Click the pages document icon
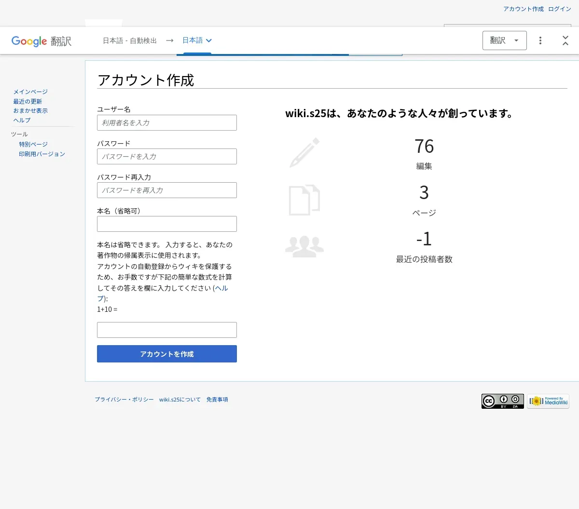579x509 pixels. tap(304, 200)
